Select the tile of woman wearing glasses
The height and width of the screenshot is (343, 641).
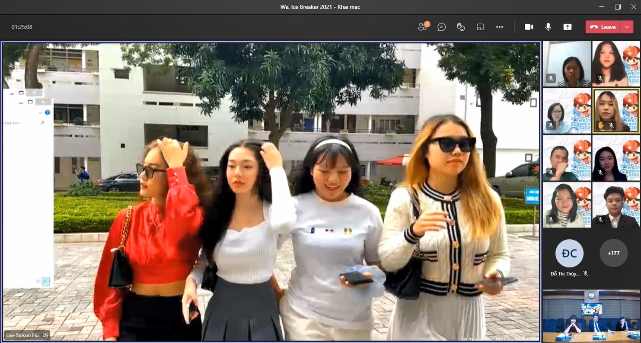pyautogui.click(x=567, y=111)
